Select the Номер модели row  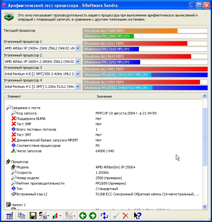[x=103, y=178]
